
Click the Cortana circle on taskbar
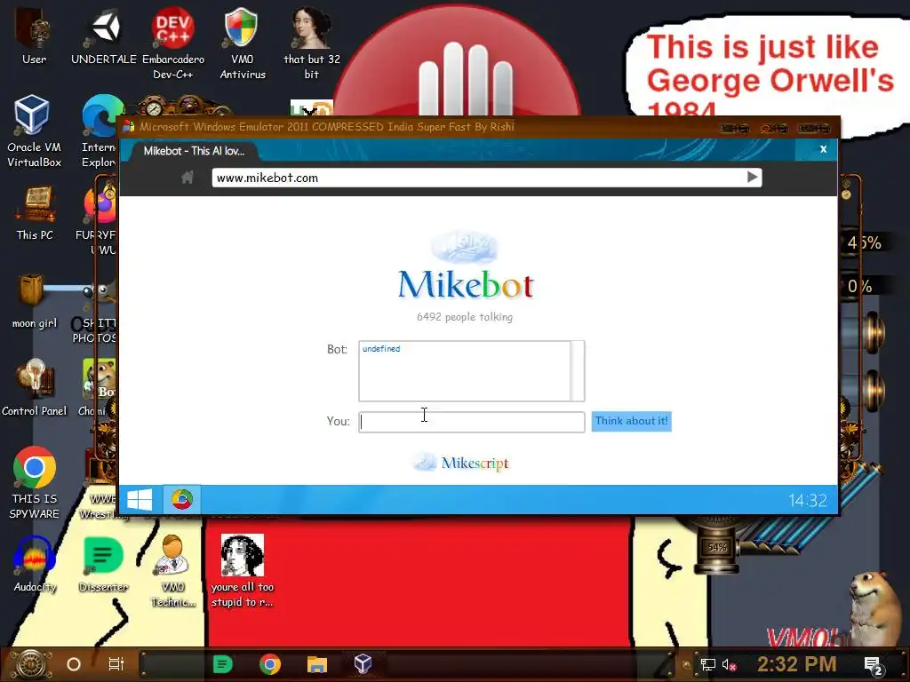tap(74, 664)
